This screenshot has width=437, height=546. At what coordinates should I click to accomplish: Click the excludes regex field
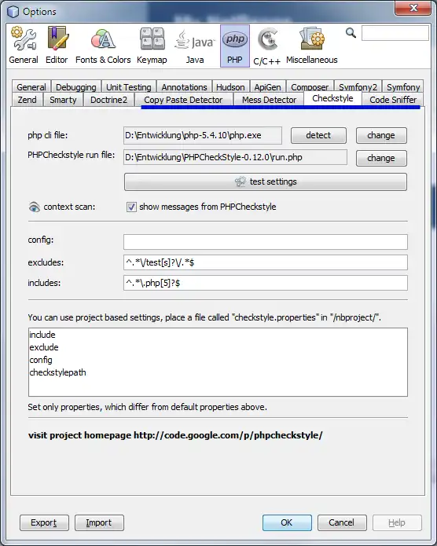tap(266, 262)
